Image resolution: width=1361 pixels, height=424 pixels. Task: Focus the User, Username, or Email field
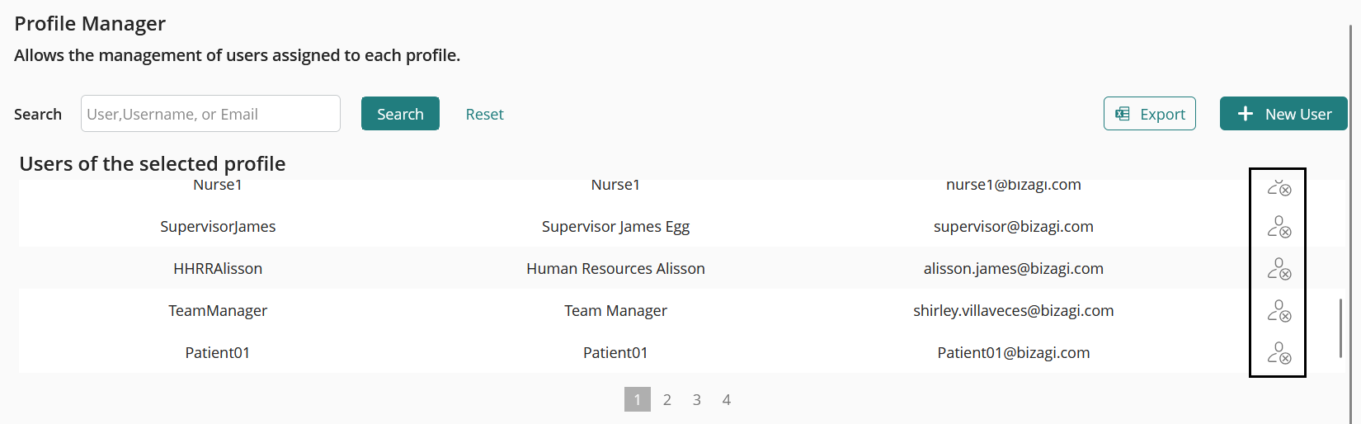(210, 114)
